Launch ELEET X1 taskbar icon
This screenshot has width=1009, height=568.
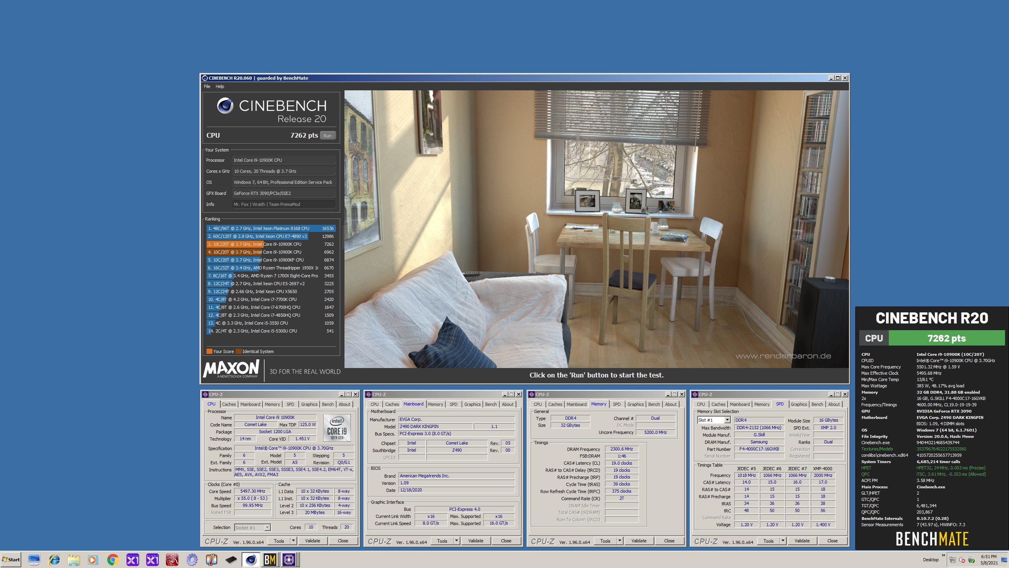click(152, 560)
